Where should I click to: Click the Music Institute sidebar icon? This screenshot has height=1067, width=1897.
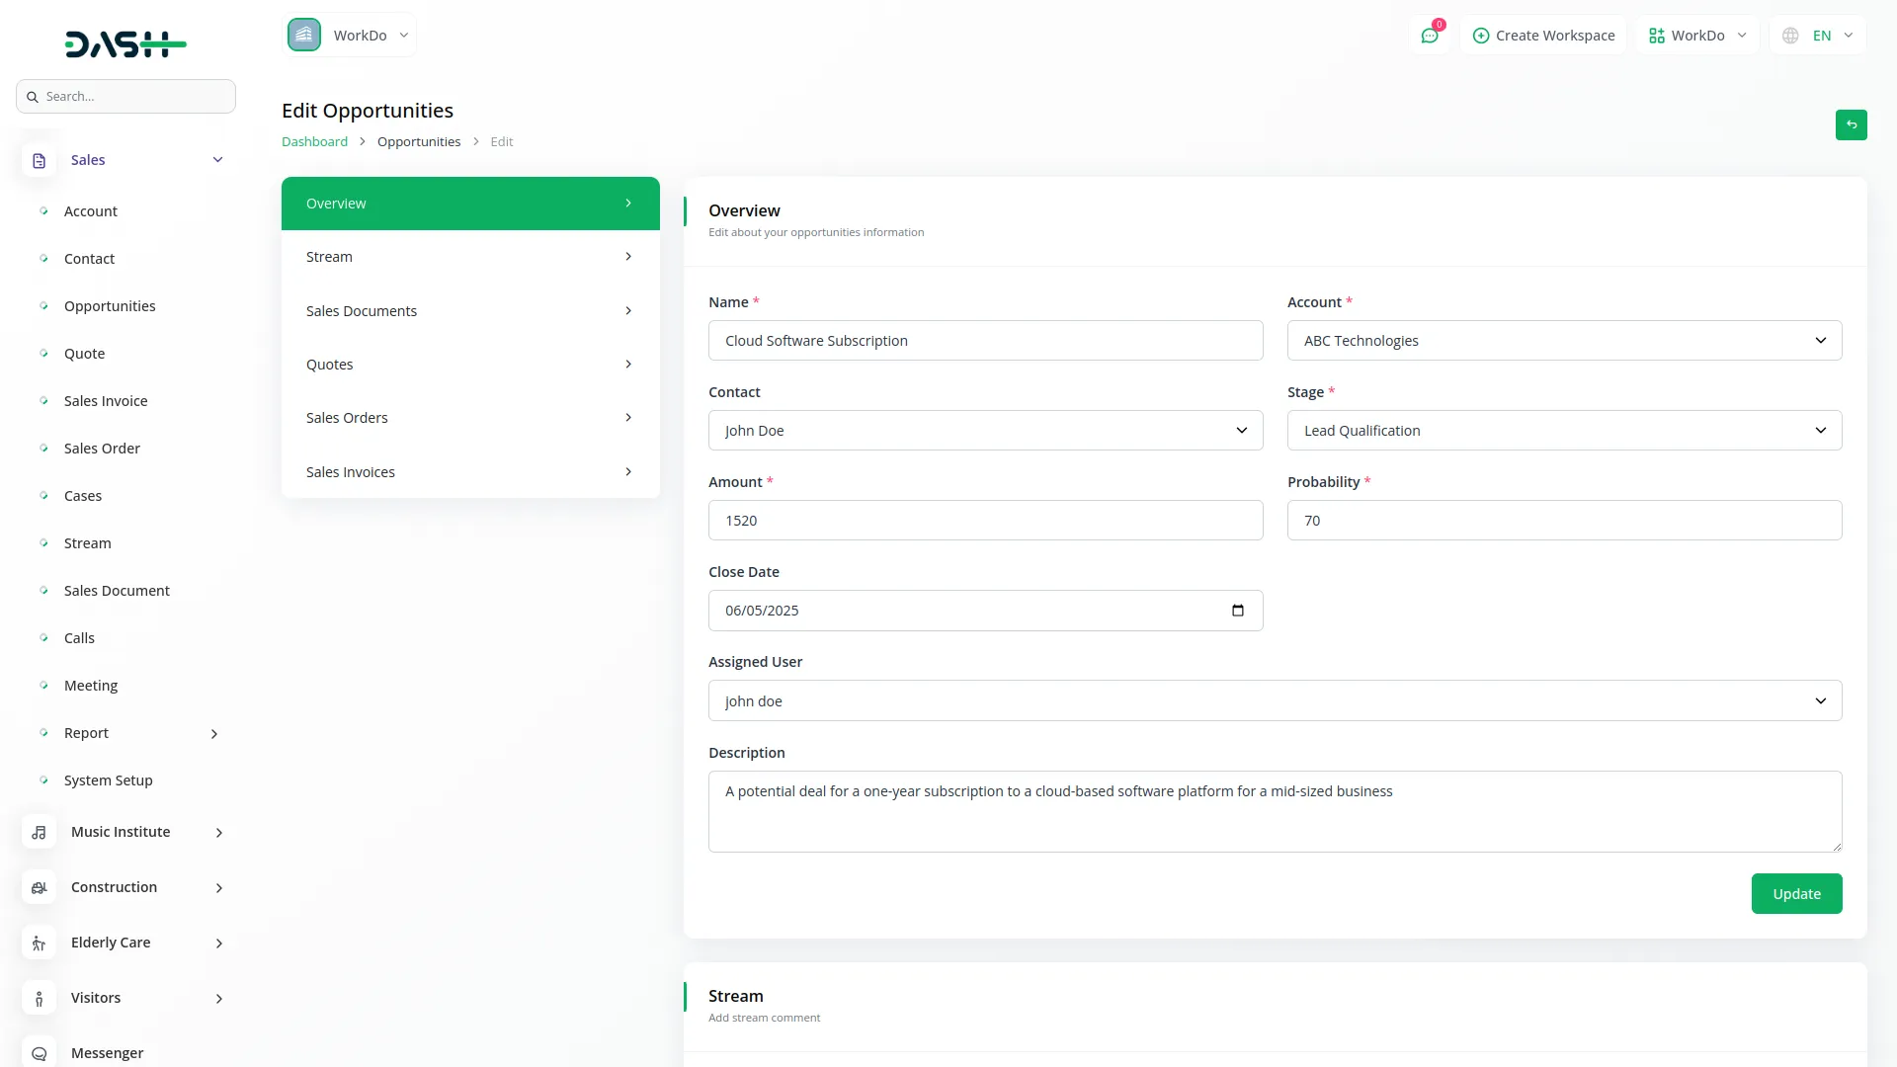pos(39,833)
